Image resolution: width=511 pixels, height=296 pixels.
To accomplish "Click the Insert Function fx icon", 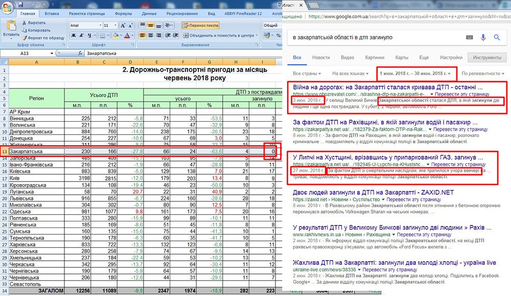I will (x=80, y=53).
